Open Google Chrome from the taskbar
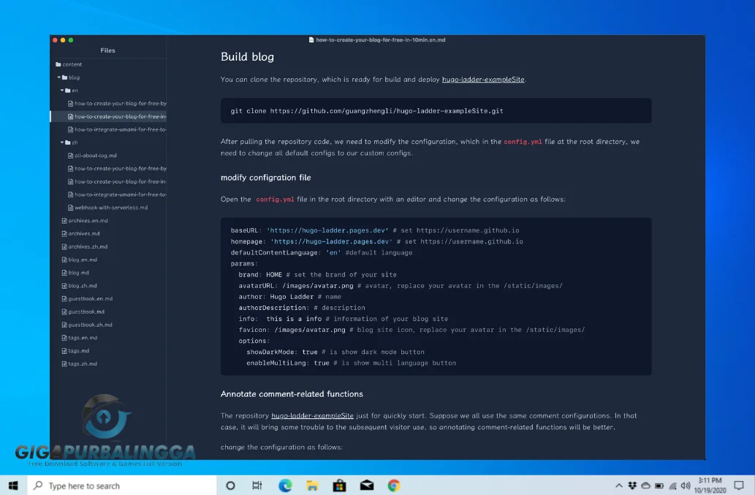 [393, 485]
